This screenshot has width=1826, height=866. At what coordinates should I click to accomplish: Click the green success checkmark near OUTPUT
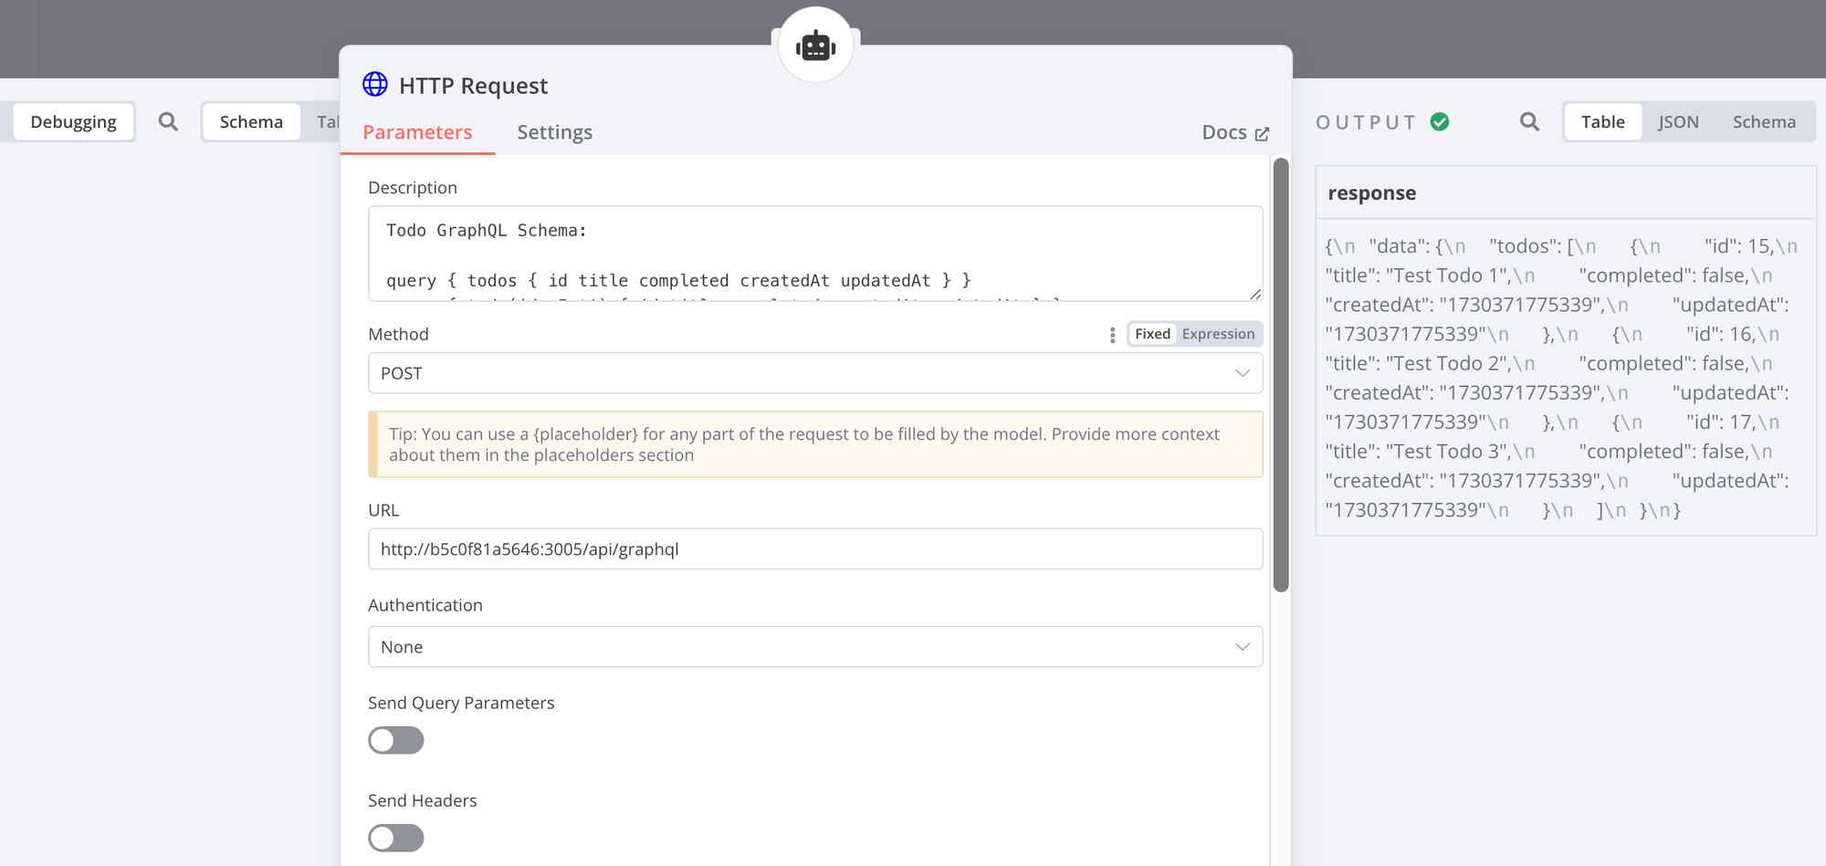tap(1440, 120)
